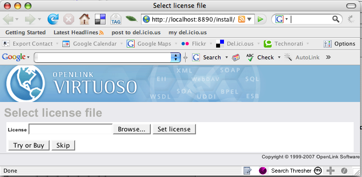Click the Set license button
362x177 pixels.
(x=174, y=129)
